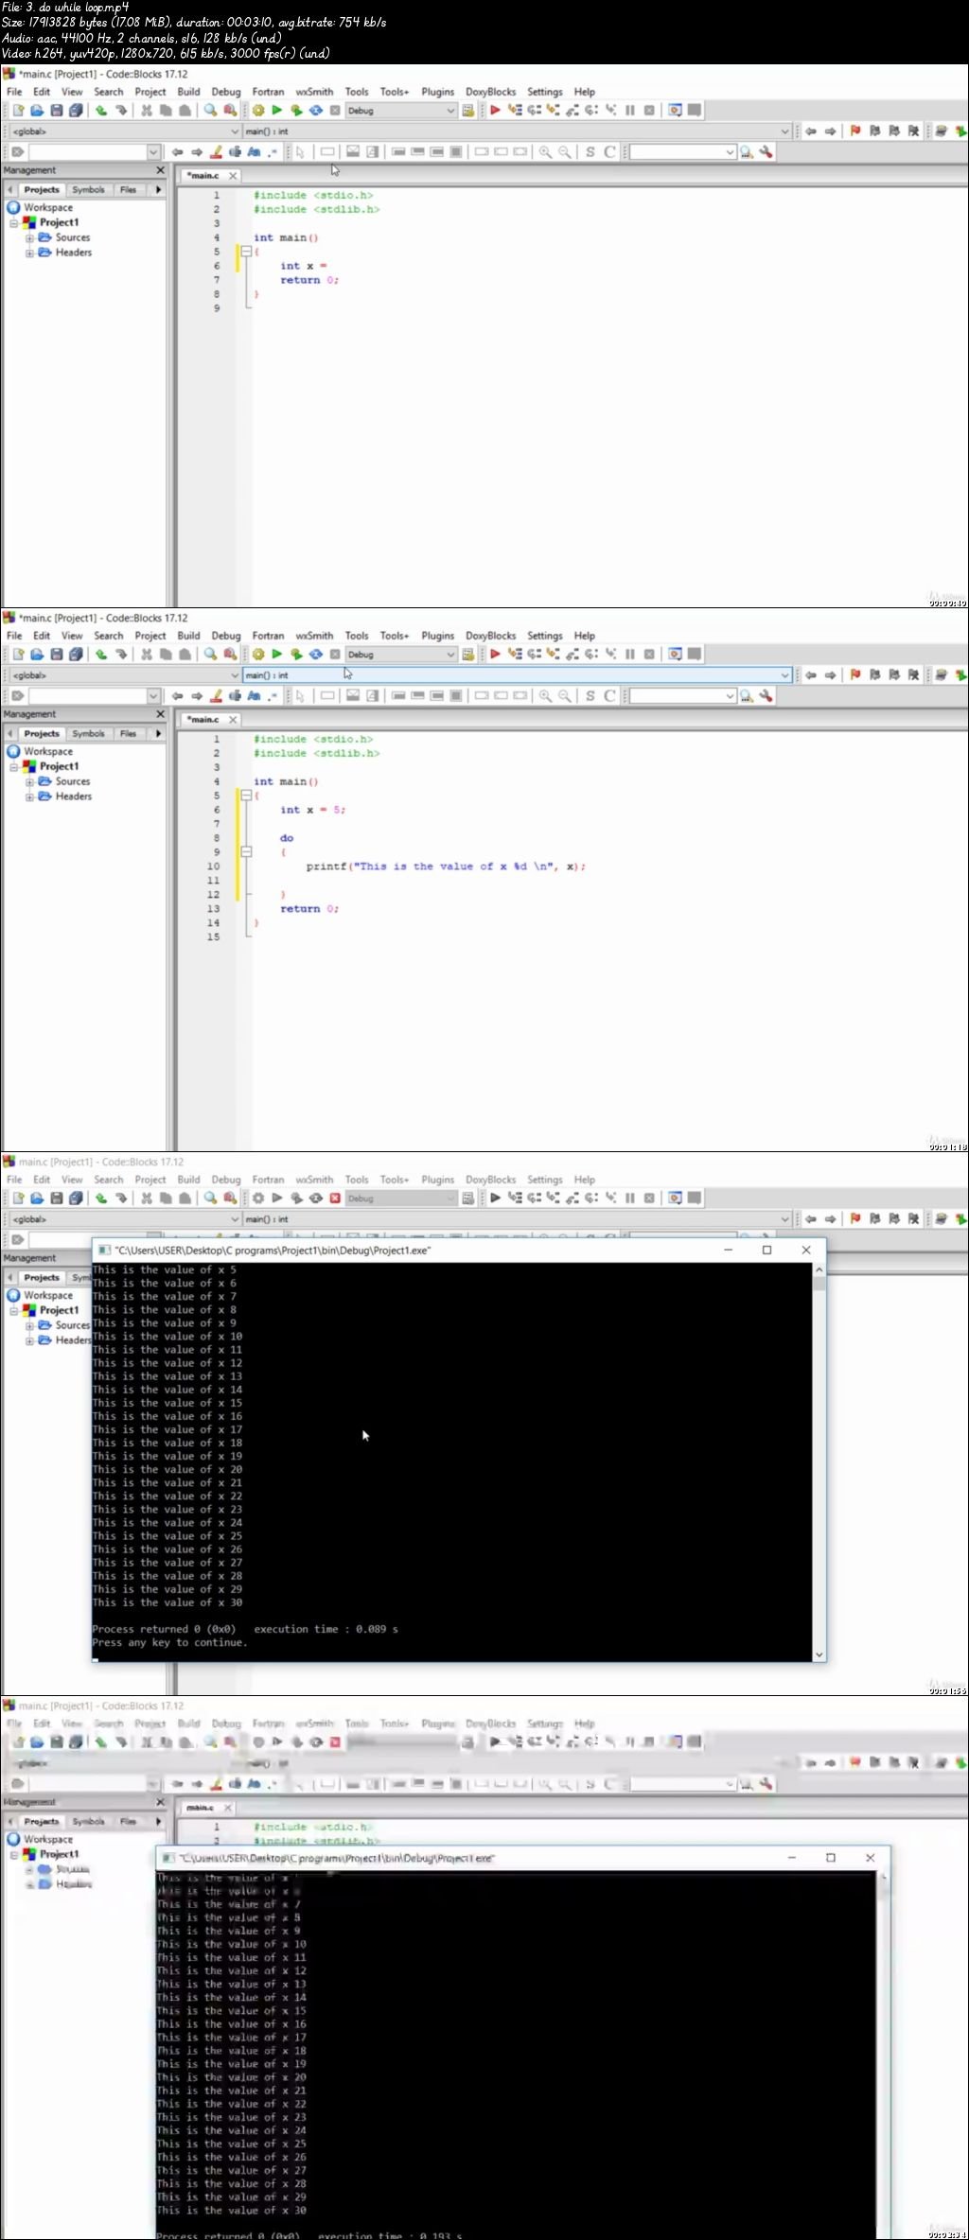Viewport: 969px width, 2240px height.
Task: Click the 'int x = 5;' line, second frame
Action: 312,810
